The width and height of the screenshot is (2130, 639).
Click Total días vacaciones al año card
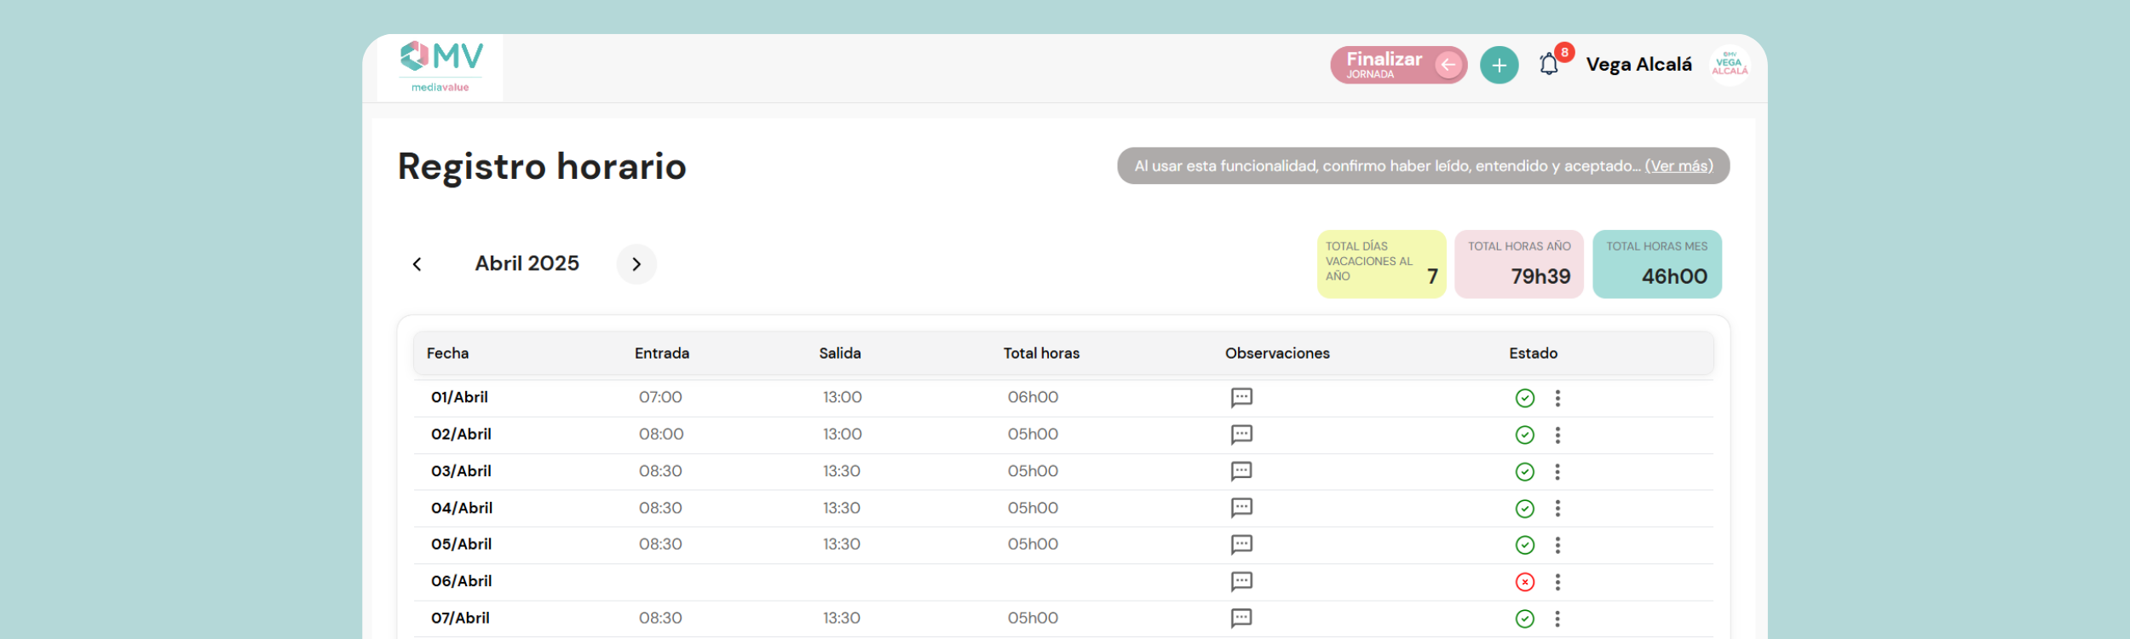tap(1381, 264)
